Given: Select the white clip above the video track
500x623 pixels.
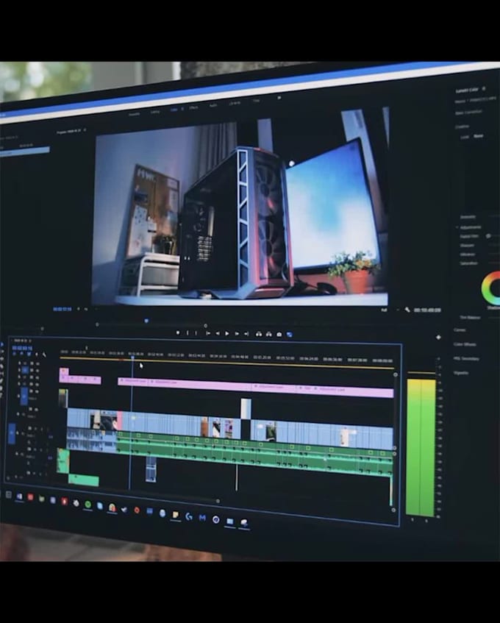Looking at the screenshot, I should click(x=246, y=408).
